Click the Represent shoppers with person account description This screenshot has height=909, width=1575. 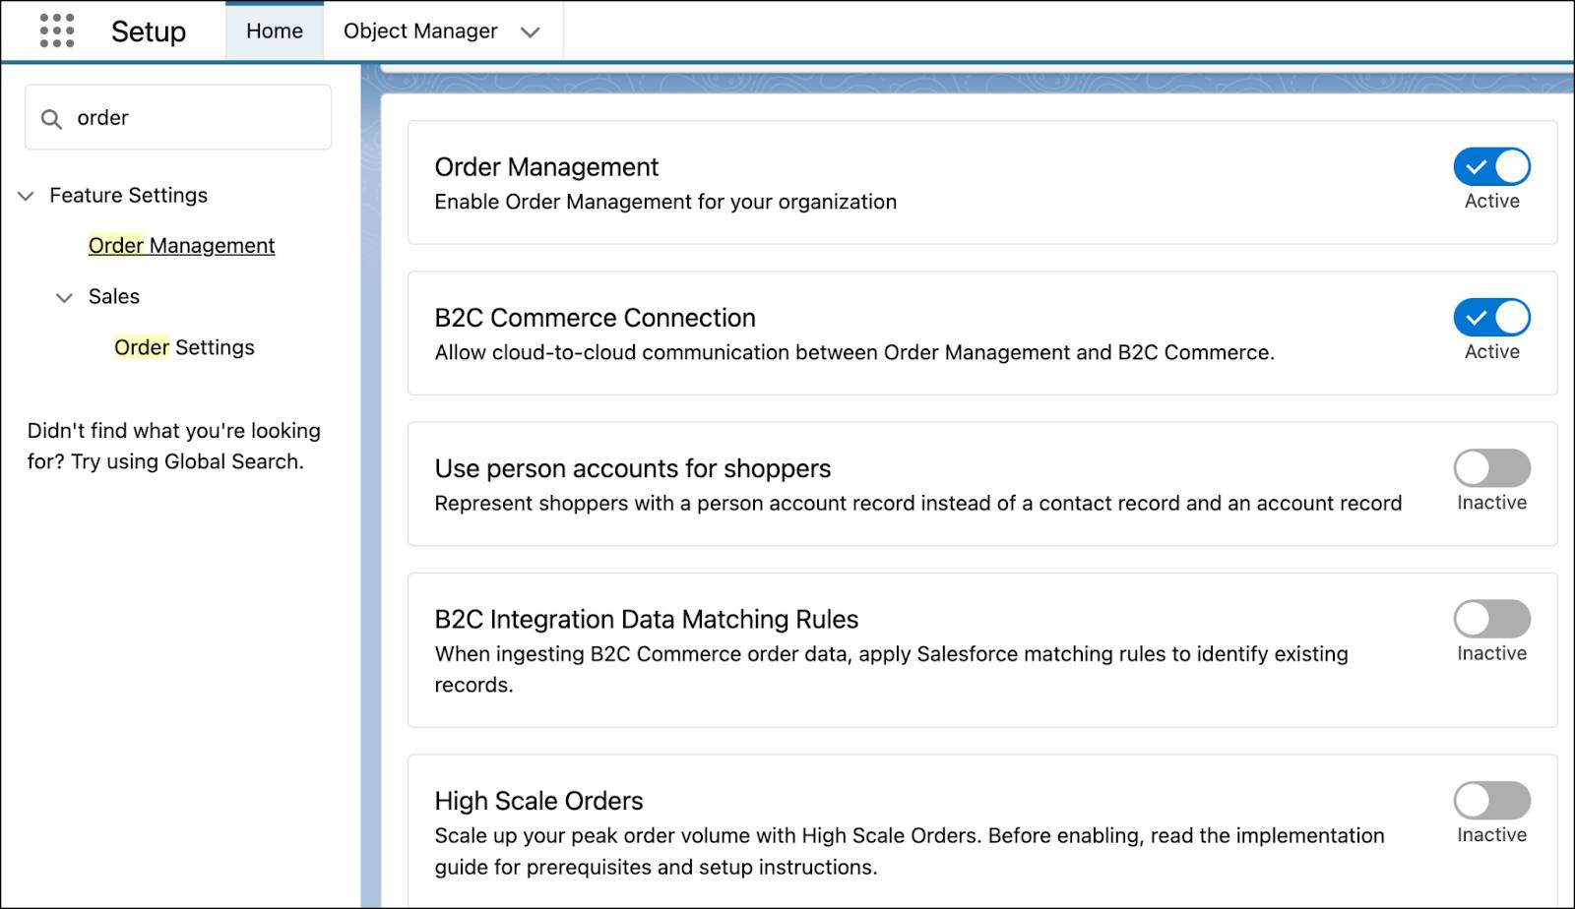click(x=918, y=503)
